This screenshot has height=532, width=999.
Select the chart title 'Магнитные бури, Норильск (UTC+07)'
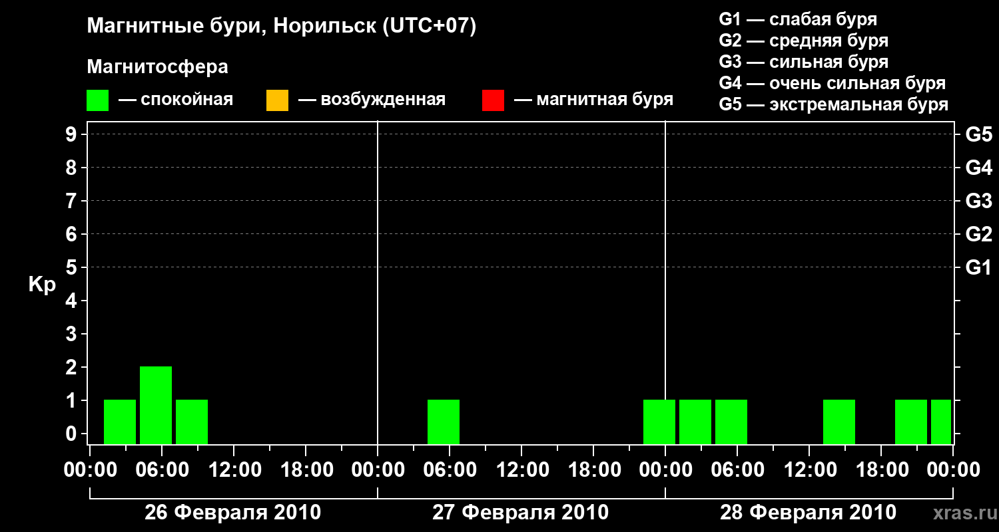pos(282,27)
